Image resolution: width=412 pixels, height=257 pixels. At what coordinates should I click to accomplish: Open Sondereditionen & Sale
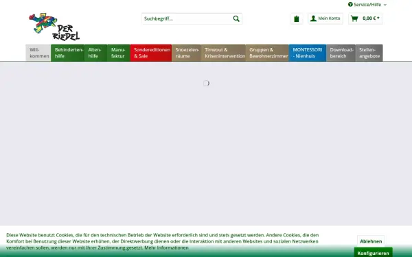pos(151,53)
